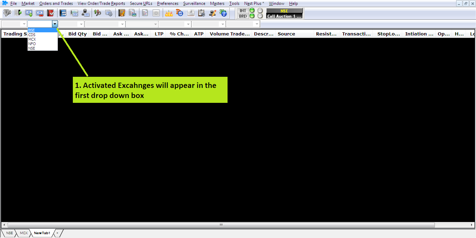Click the orange RSS feed refresh icon
Viewport: 476px width, 238px height.
point(179,13)
